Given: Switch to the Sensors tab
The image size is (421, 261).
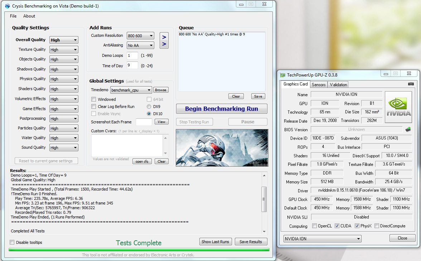Looking at the screenshot, I should (319, 84).
